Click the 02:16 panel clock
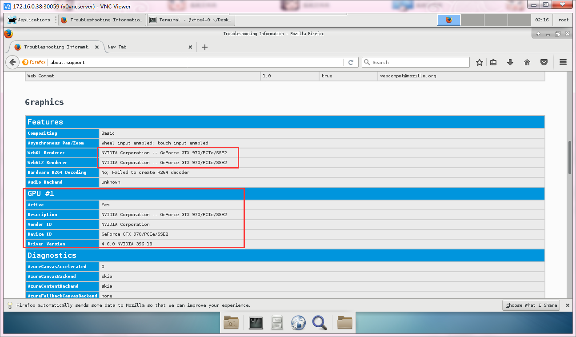The width and height of the screenshot is (576, 337). [542, 20]
